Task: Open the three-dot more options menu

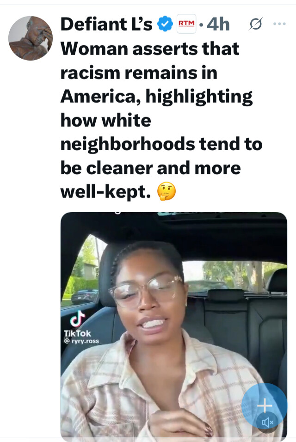Action: 279,24
